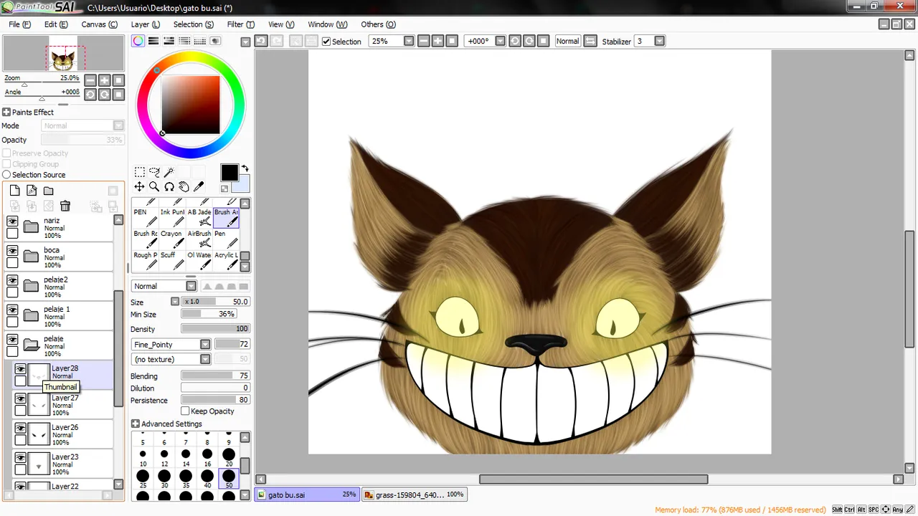The image size is (918, 516).
Task: Open the rotation angle +000° dropdown
Action: tap(501, 41)
